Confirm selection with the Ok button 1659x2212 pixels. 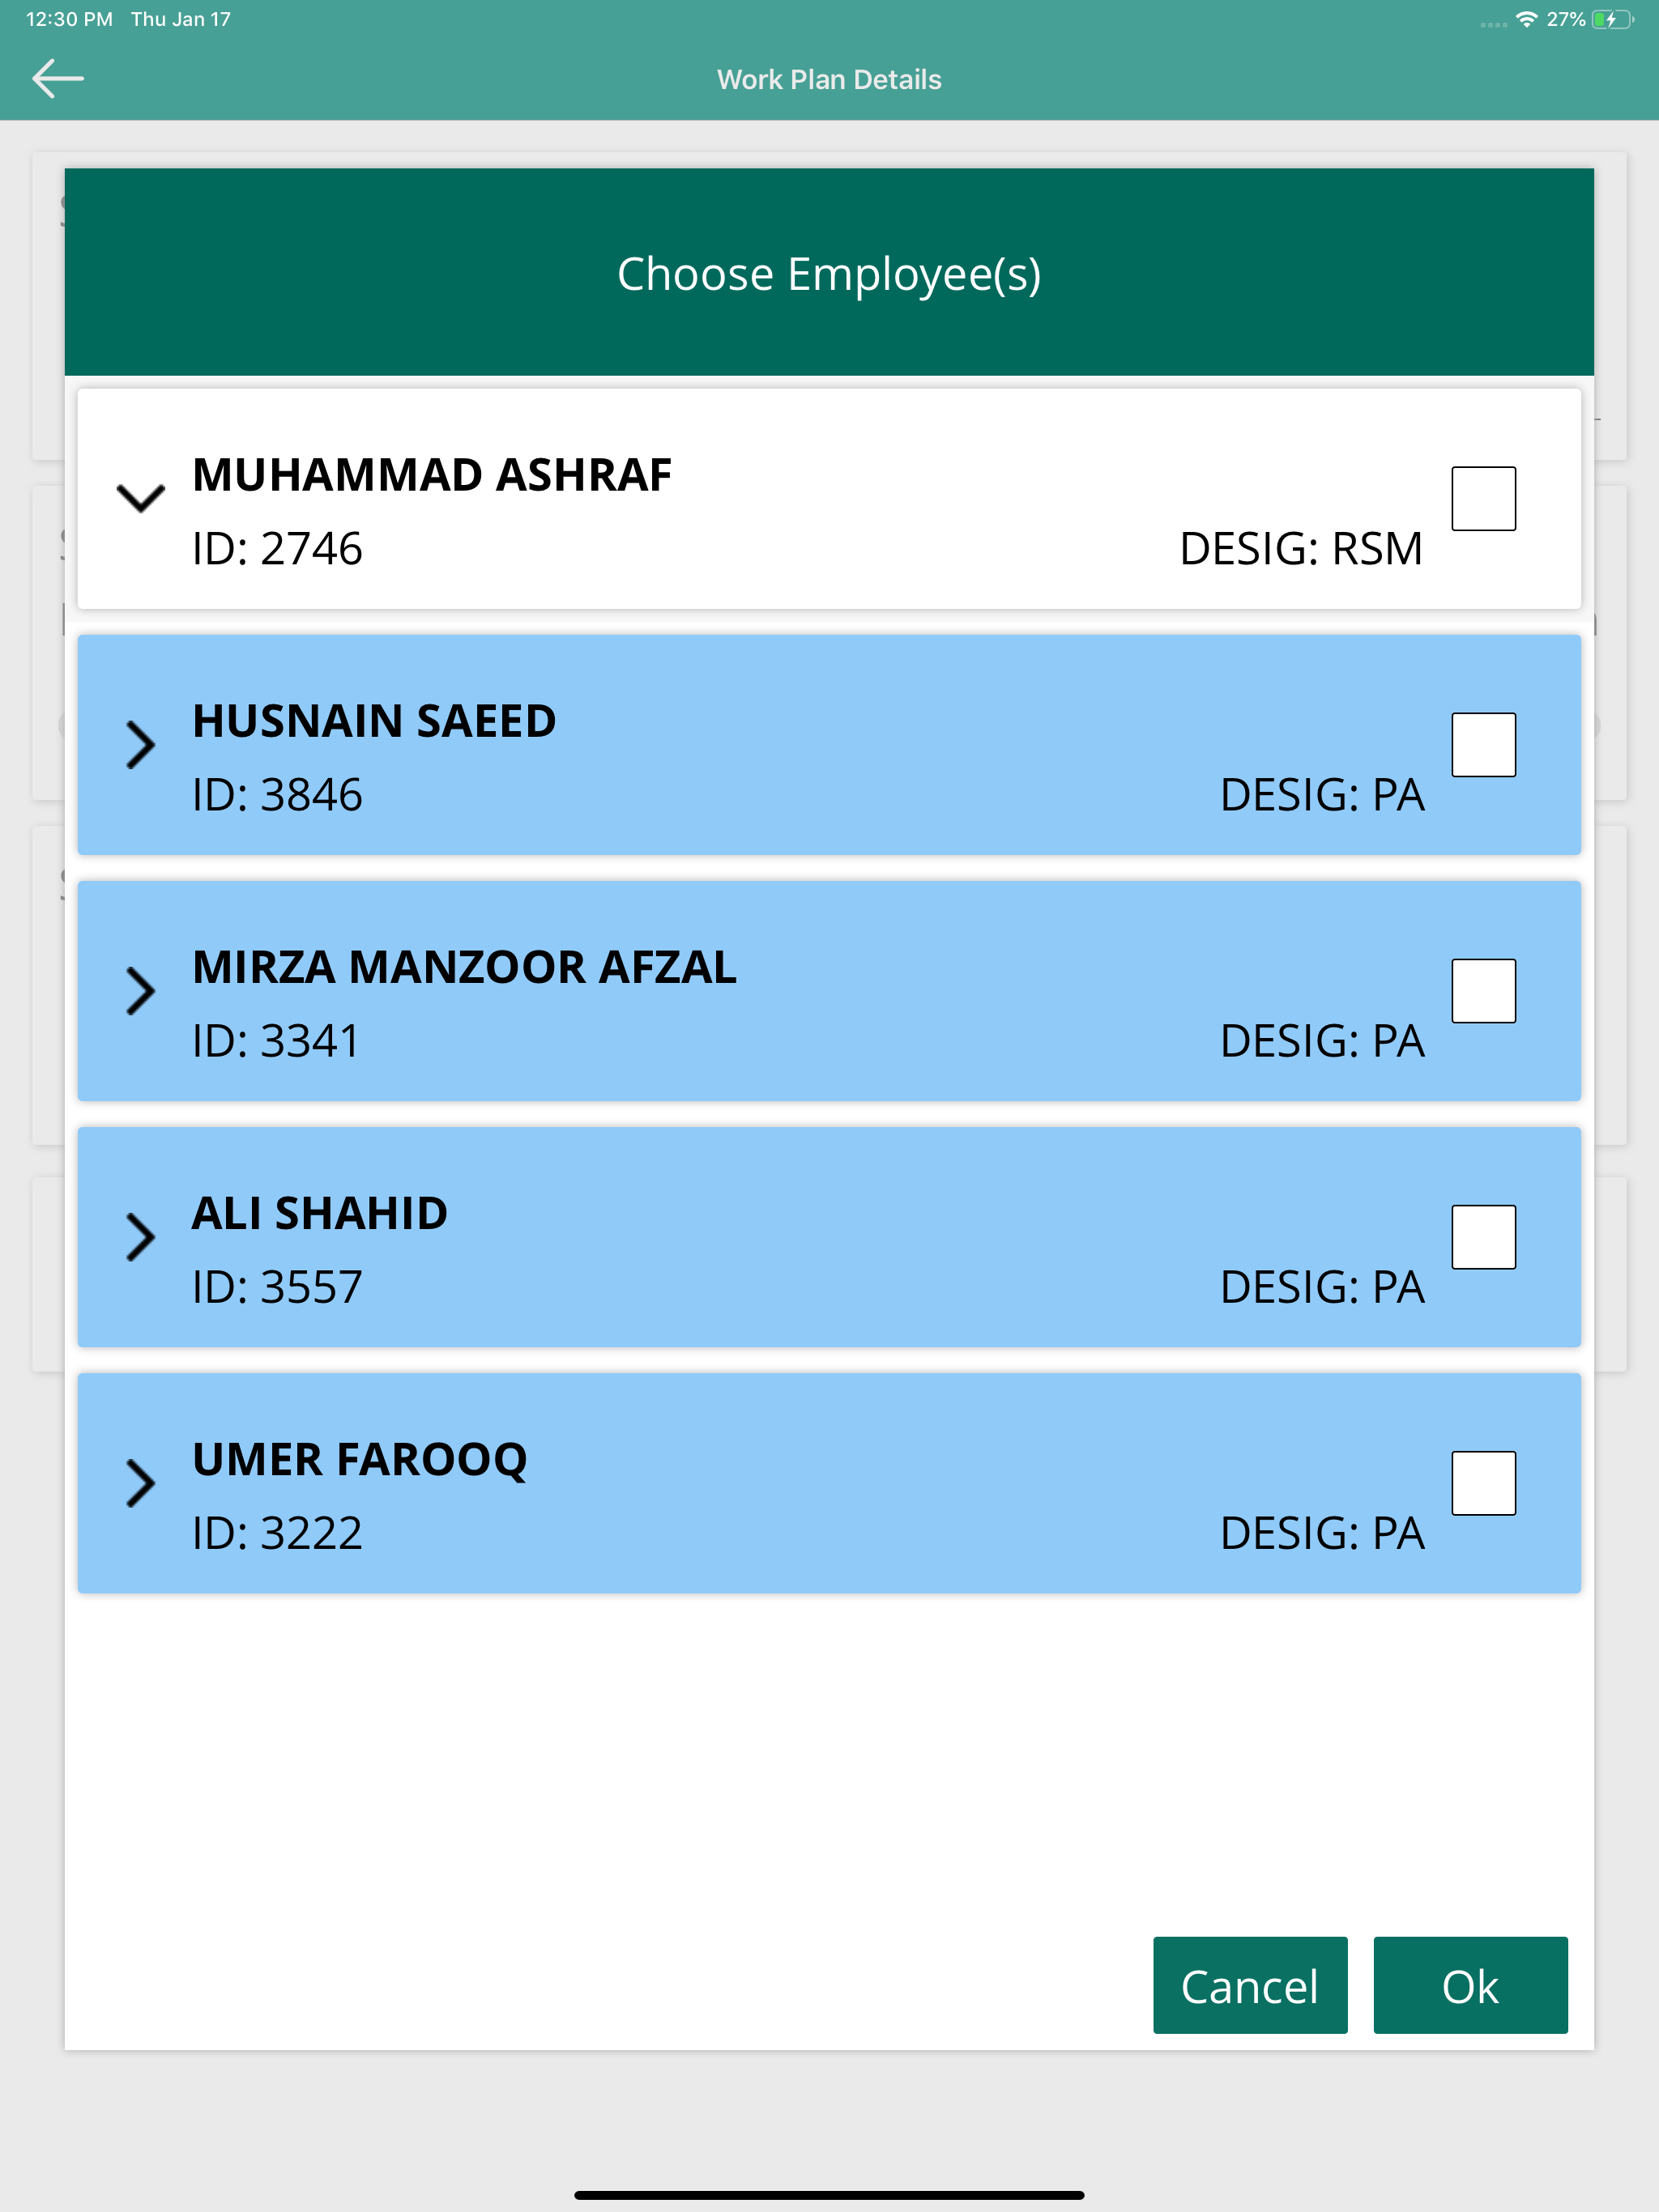(1470, 1985)
